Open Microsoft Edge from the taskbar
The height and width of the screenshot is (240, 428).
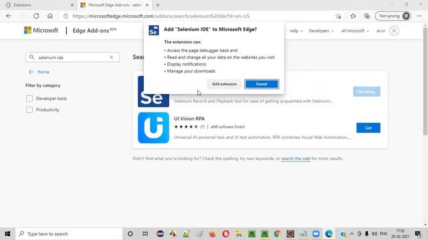pyautogui.click(x=329, y=234)
